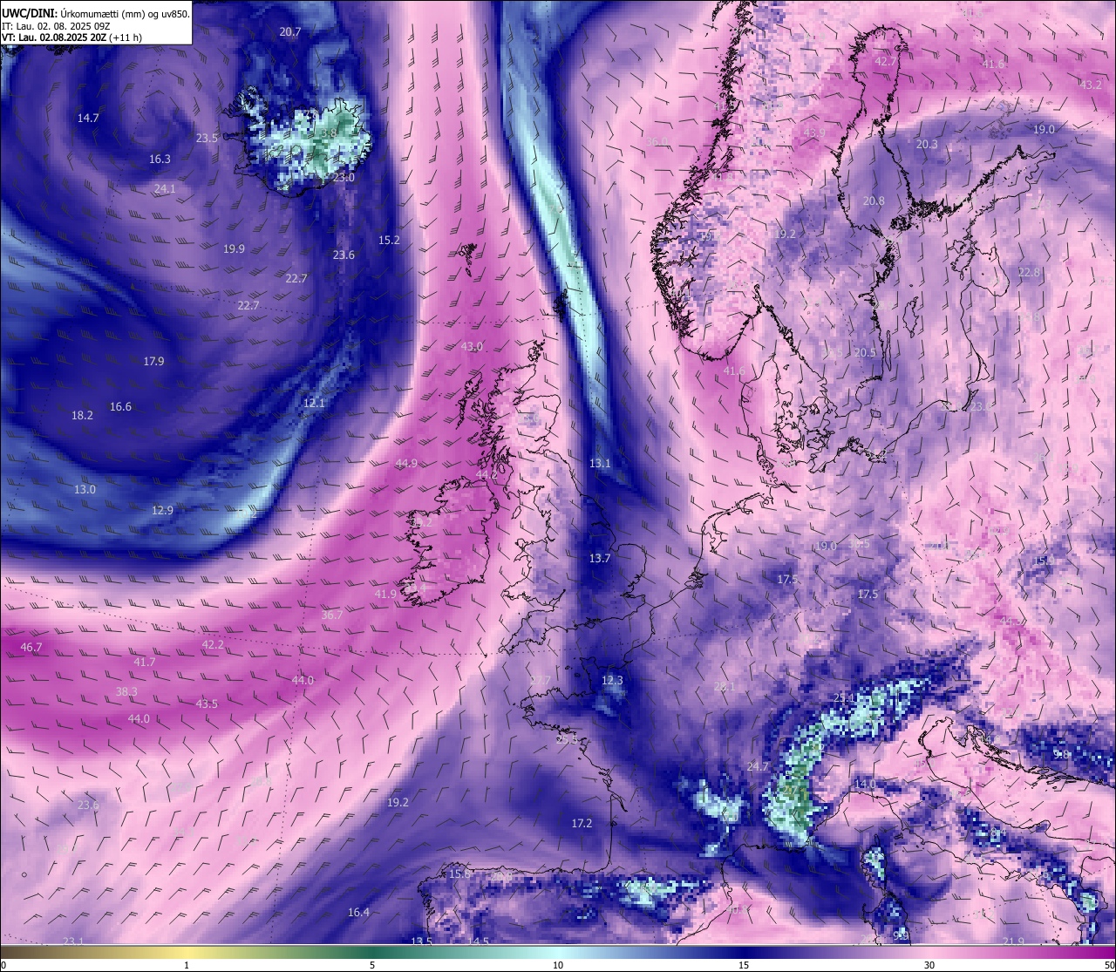Click the 21.9 value at the bottom

pyautogui.click(x=1013, y=941)
